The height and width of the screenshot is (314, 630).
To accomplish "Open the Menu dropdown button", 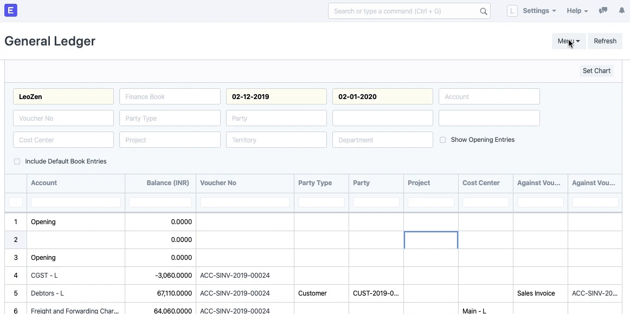I will point(568,41).
